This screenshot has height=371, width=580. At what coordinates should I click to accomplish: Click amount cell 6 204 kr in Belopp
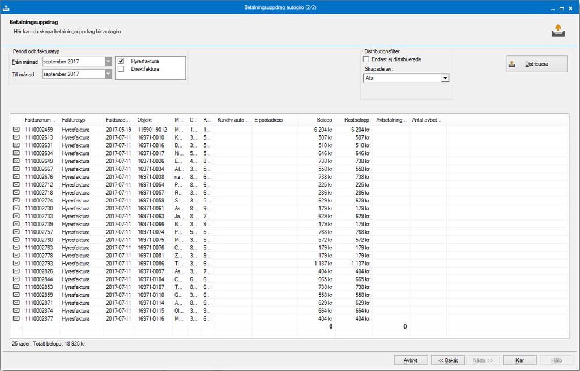click(323, 130)
